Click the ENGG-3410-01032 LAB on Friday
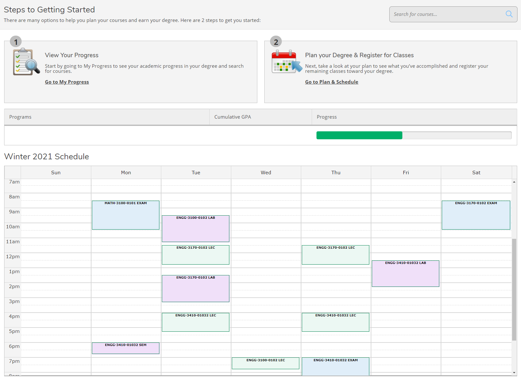Image resolution: width=521 pixels, height=380 pixels. tap(405, 273)
